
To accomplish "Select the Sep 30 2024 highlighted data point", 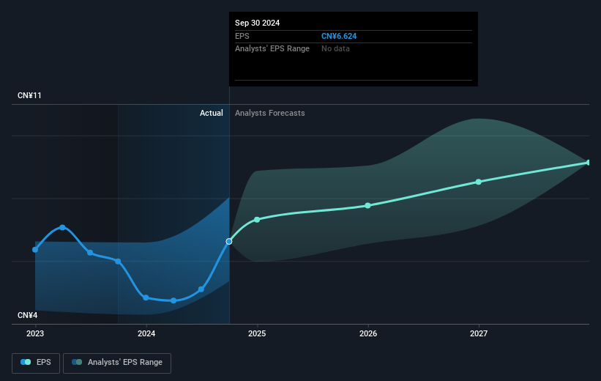I will point(229,241).
